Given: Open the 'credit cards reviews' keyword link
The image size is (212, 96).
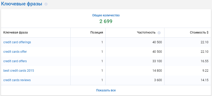Looking at the screenshot, I should click(x=17, y=80).
